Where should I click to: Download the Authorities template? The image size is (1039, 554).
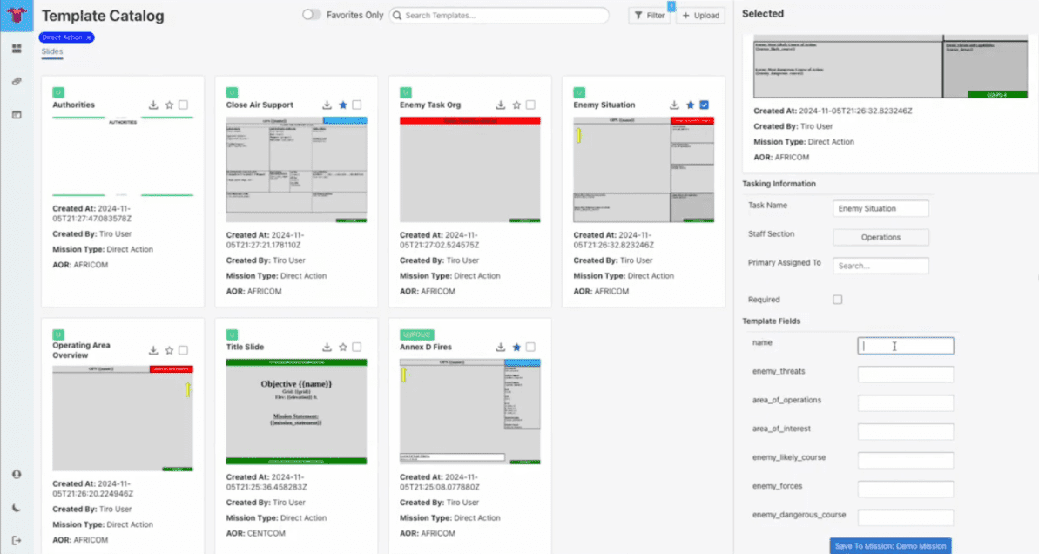point(153,105)
